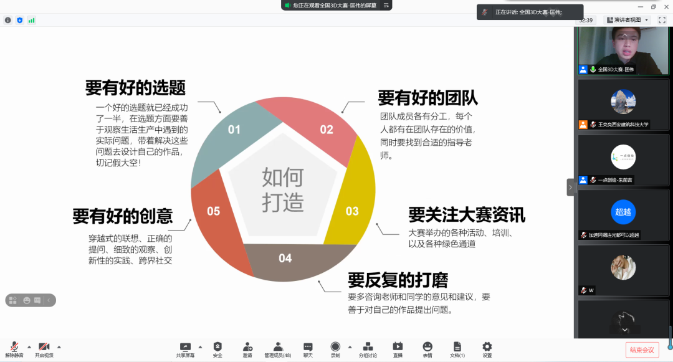673x362 pixels.
Task: Open 管理成员(48) member list
Action: coord(278,348)
